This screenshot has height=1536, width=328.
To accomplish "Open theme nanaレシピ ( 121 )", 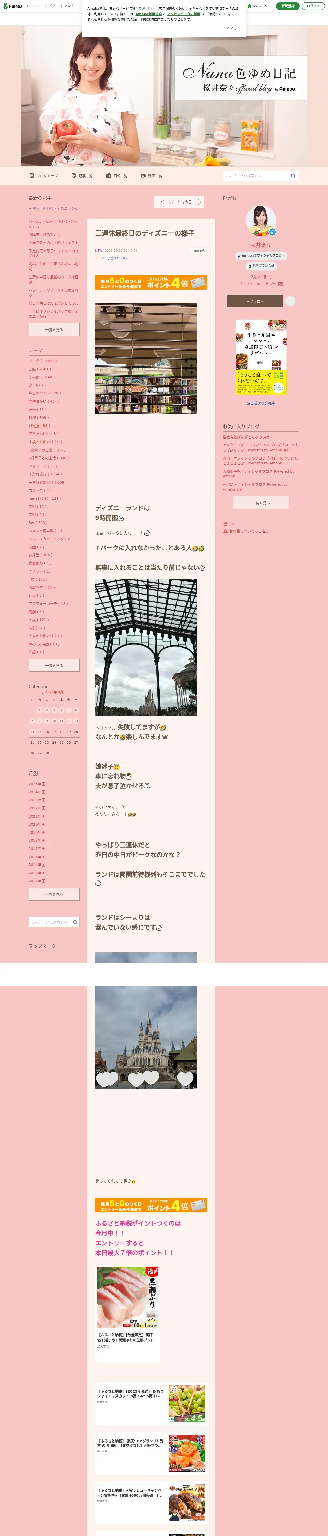I will (x=45, y=498).
